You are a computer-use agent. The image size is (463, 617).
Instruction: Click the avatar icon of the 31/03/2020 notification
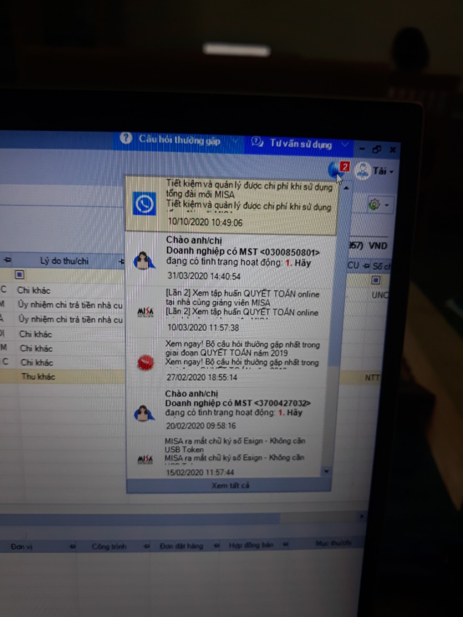click(143, 261)
